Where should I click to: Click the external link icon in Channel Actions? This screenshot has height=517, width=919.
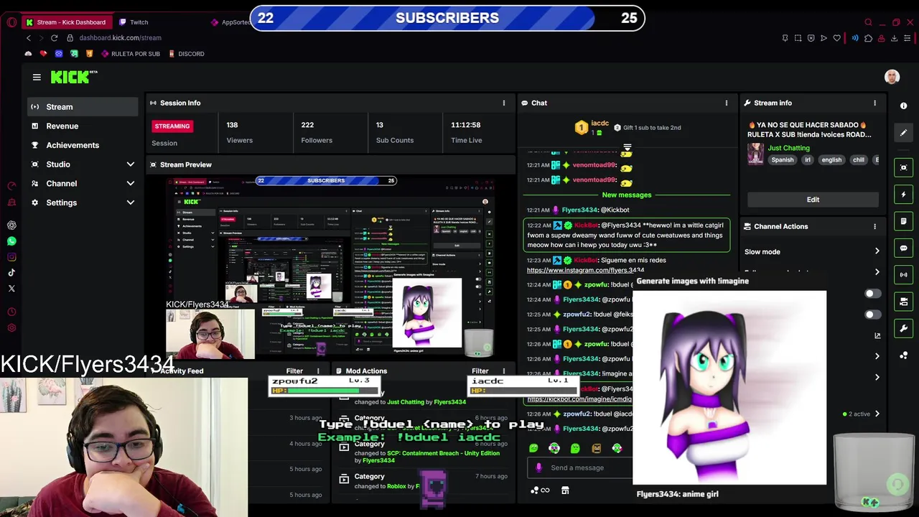pyautogui.click(x=877, y=335)
